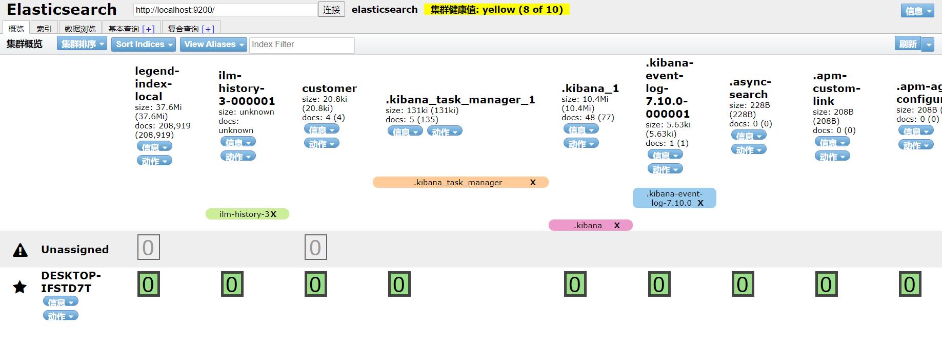Image resolution: width=942 pixels, height=352 pixels.
Task: Focus the Index Filter field
Action: coord(302,45)
